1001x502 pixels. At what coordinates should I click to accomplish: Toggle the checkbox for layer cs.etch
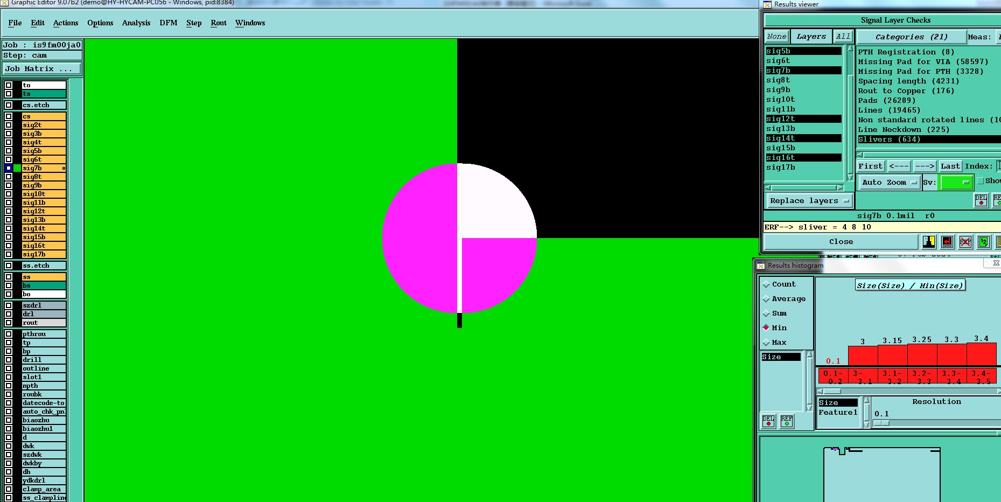pyautogui.click(x=9, y=105)
